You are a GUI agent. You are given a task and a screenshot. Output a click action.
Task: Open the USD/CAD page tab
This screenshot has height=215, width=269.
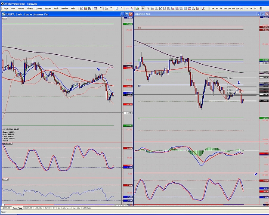tap(87, 208)
